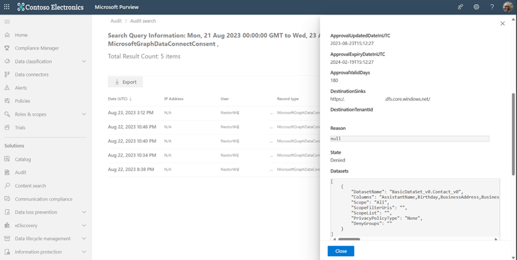Viewport: 517px width, 260px height.
Task: Click the eDiscovery bank icon
Action: click(x=7, y=225)
